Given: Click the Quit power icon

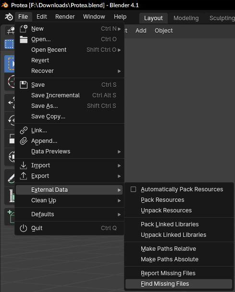Looking at the screenshot, I should click(x=24, y=228).
